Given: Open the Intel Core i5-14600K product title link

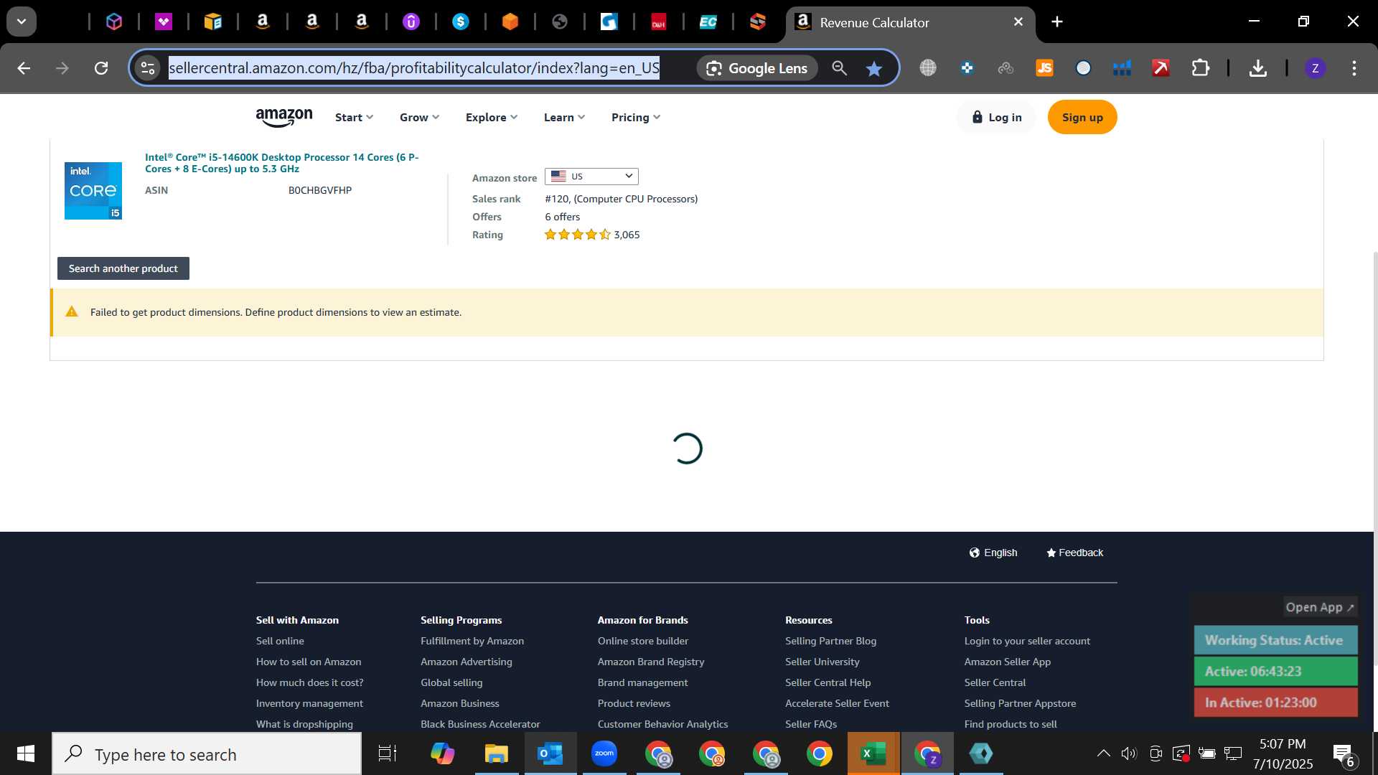Looking at the screenshot, I should pyautogui.click(x=282, y=163).
